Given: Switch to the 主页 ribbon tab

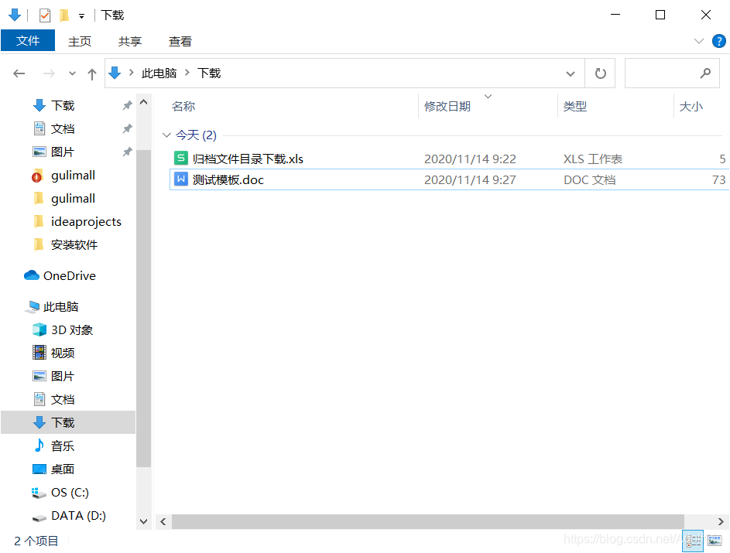Looking at the screenshot, I should [80, 42].
